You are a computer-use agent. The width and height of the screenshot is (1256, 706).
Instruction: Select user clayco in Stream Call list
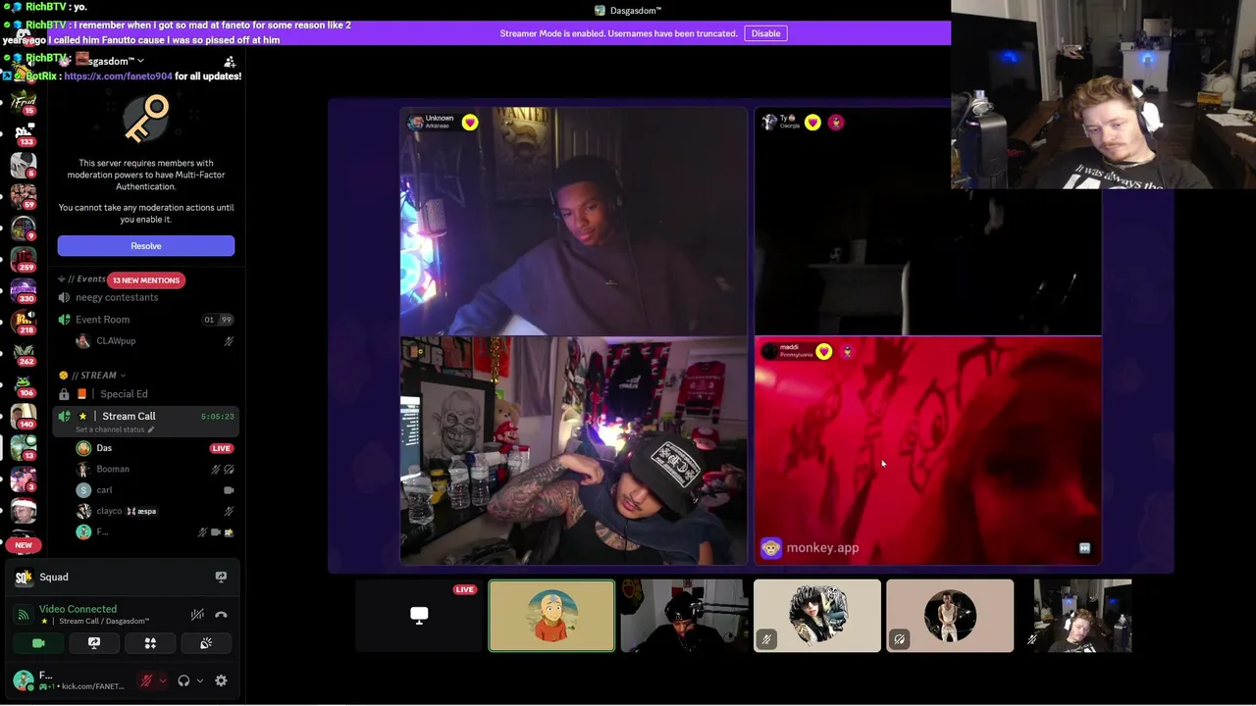coord(109,511)
